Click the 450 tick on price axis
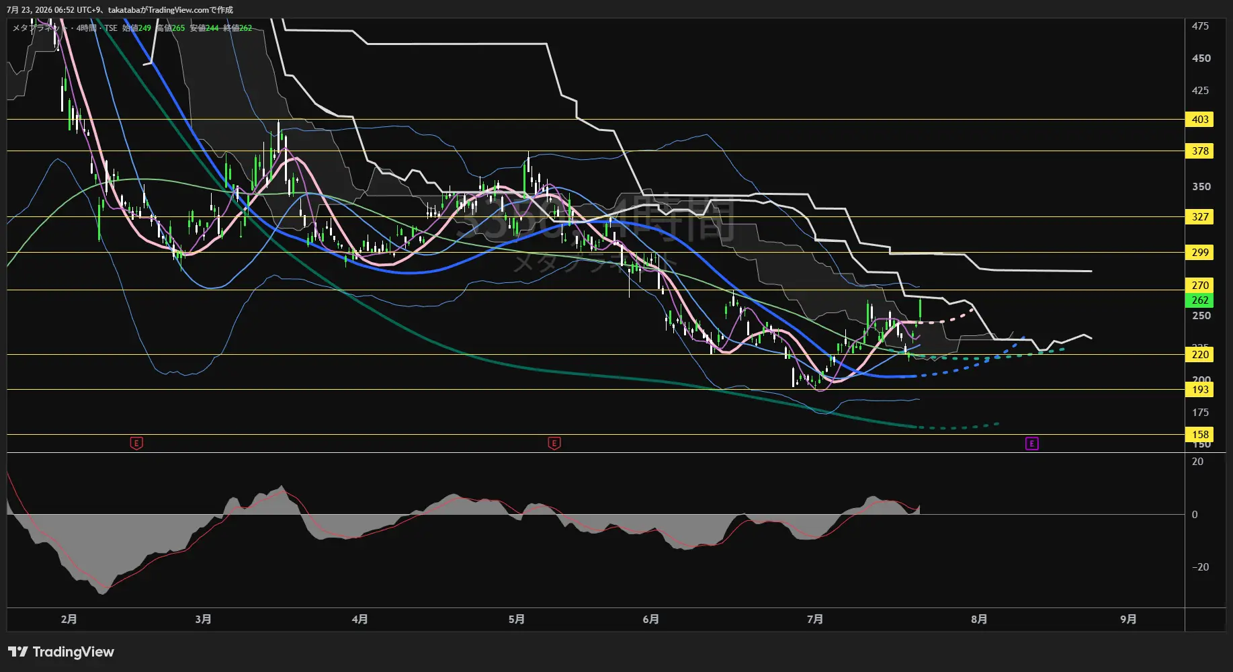 (x=1201, y=58)
